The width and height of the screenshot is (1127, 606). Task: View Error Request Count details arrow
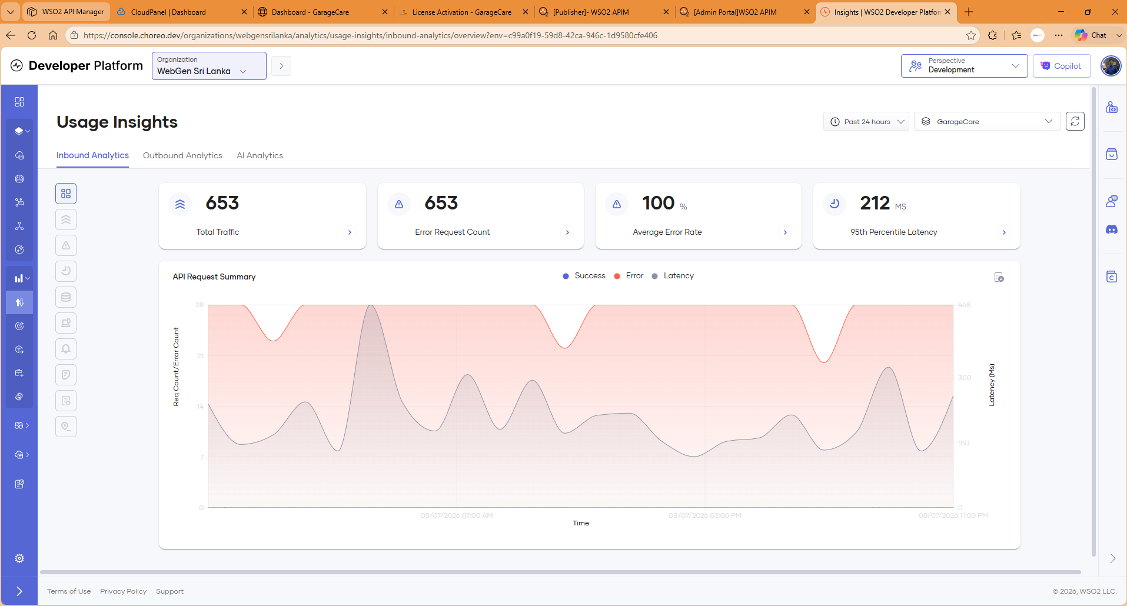coord(567,232)
